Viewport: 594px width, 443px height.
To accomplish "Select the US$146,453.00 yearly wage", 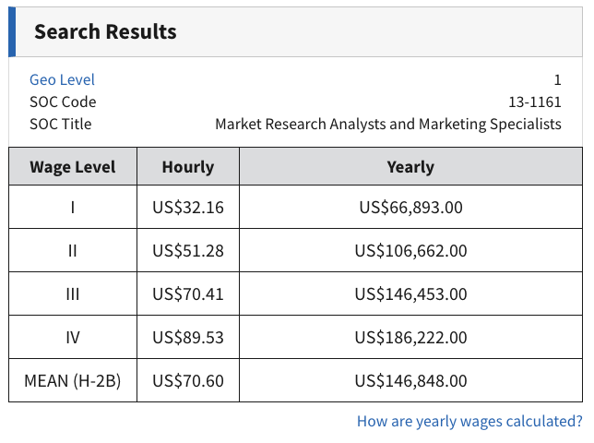I will click(410, 294).
